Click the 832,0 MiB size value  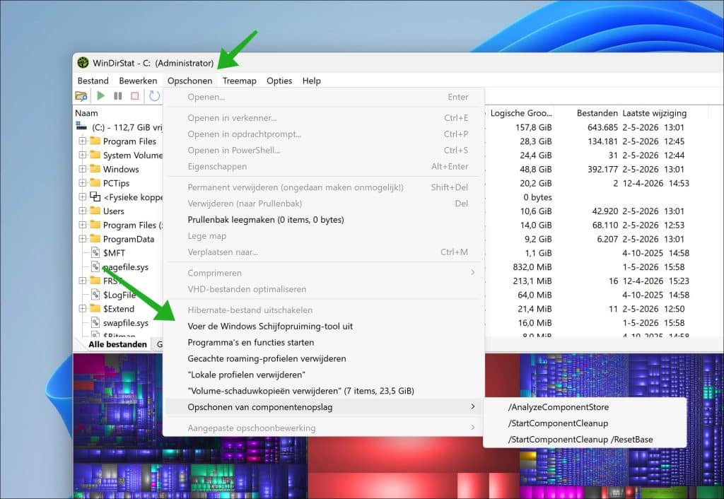tap(532, 267)
